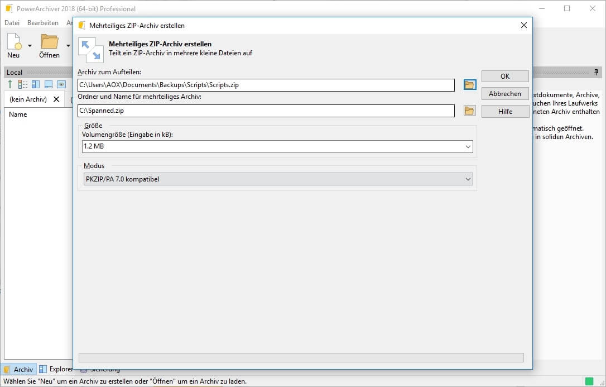
Task: Open the Volumengröße dropdown
Action: coord(468,146)
